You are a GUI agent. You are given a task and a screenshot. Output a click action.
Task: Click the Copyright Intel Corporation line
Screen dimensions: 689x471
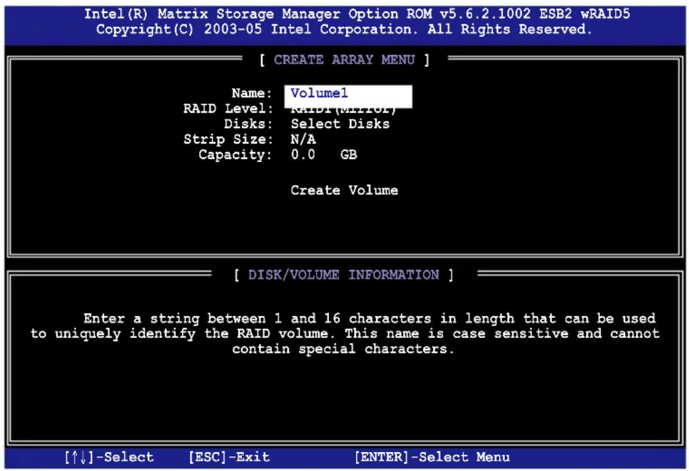click(x=344, y=29)
